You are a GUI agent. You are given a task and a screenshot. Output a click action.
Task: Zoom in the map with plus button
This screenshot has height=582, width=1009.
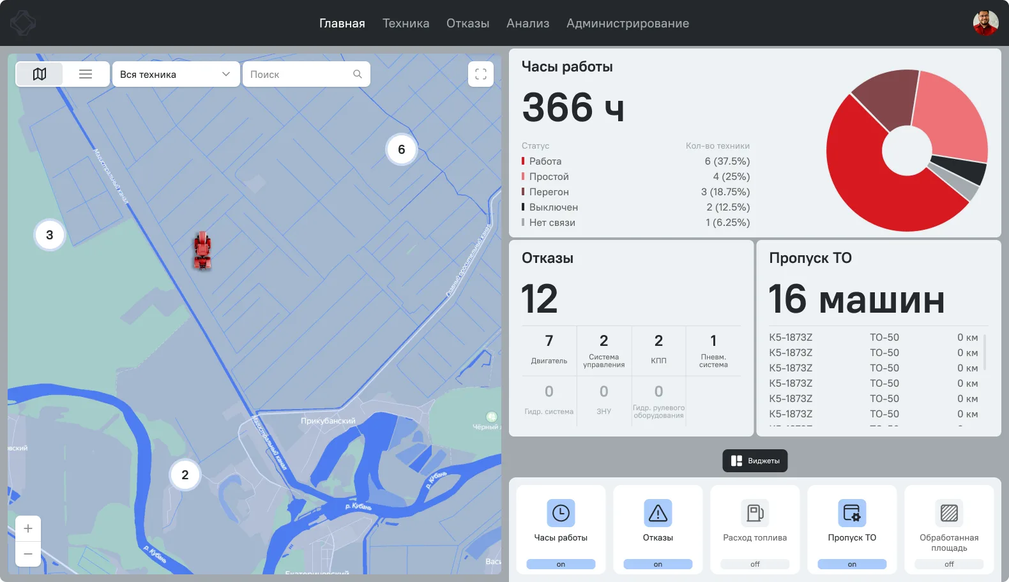coord(28,528)
